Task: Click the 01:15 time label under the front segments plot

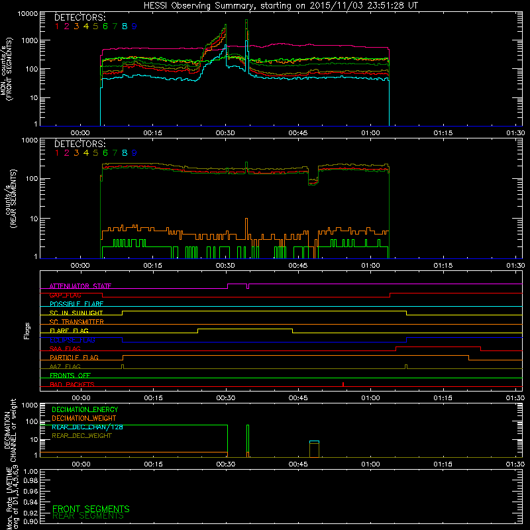Action: point(443,133)
